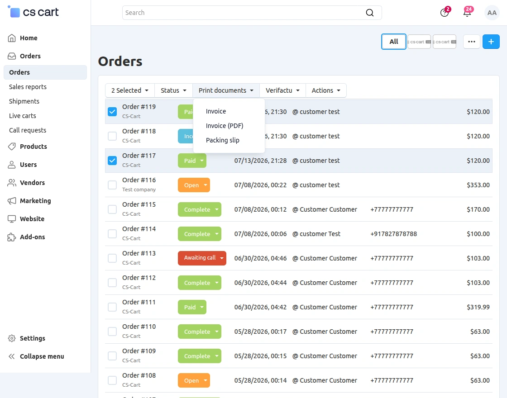Click the Settings gear icon
507x398 pixels.
[x=12, y=338]
